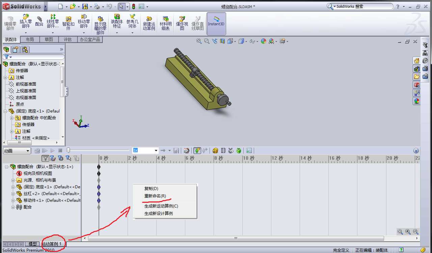Image resolution: width=432 pixels, height=253 pixels.
Task: Choose 生成新运动算例(C) from context menu
Action: [161, 206]
